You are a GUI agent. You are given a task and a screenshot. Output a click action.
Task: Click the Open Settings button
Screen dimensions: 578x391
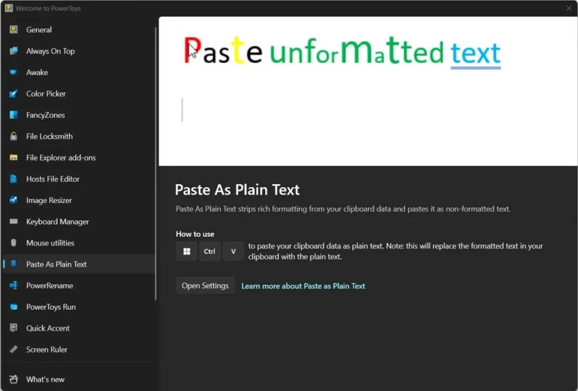point(205,286)
